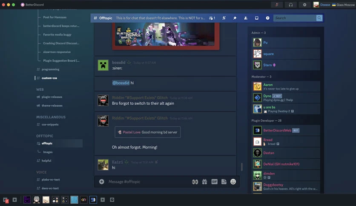
Task: Click the Pastel Love reply preview
Action: tap(148, 132)
